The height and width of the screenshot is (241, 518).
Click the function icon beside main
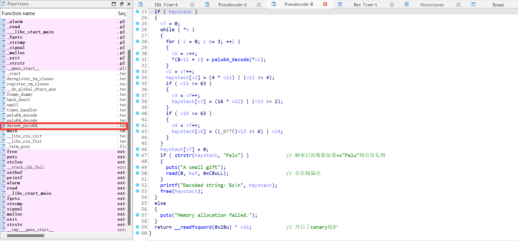click(x=3, y=131)
